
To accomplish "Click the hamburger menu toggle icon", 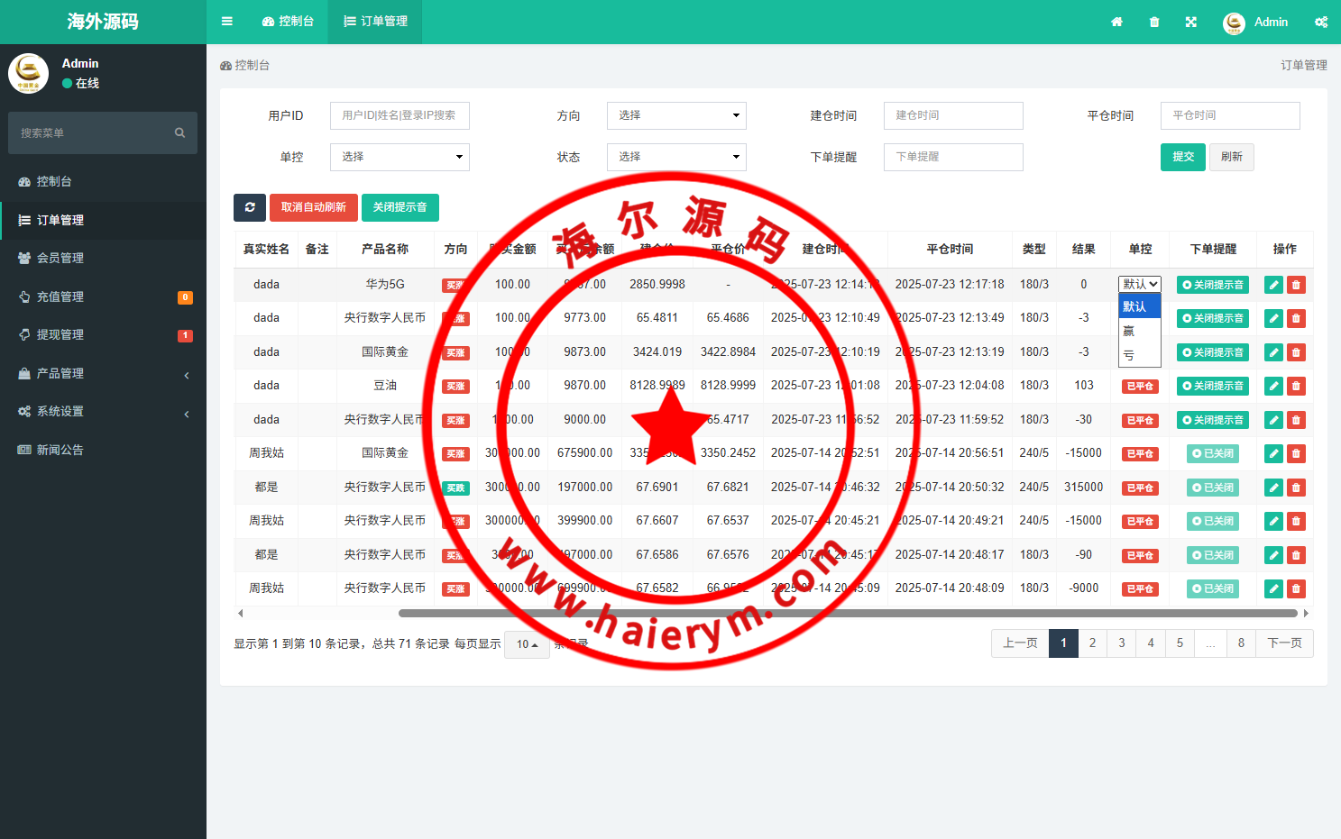I will [x=227, y=22].
